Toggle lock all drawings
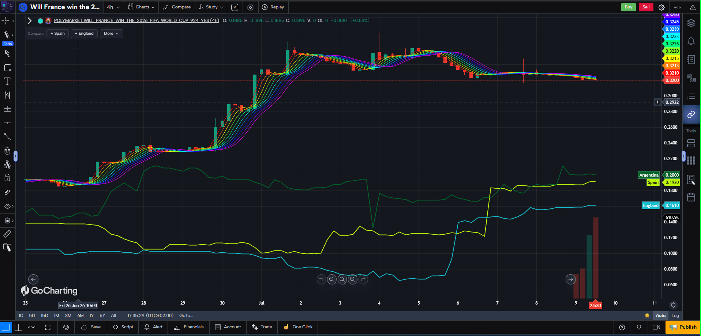This screenshot has width=701, height=336. tap(7, 178)
